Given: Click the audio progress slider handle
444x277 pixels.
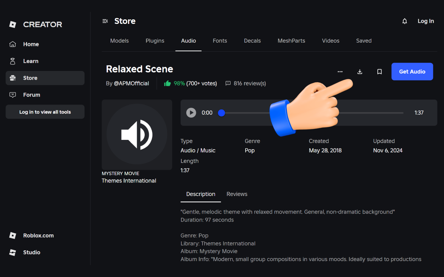Looking at the screenshot, I should [221, 113].
